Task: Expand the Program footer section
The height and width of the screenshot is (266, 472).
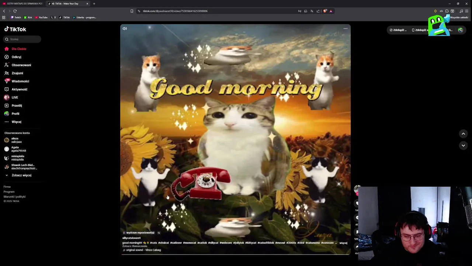Action: click(x=9, y=192)
